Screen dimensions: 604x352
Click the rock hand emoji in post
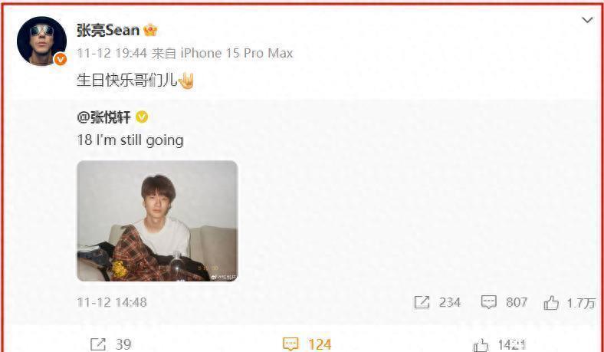coord(186,81)
